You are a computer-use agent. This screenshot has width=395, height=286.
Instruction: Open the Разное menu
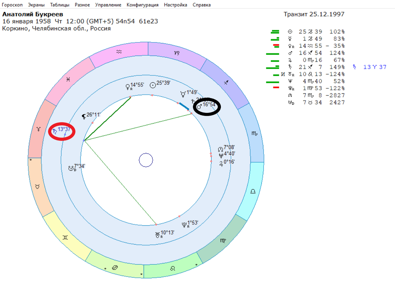pos(82,5)
